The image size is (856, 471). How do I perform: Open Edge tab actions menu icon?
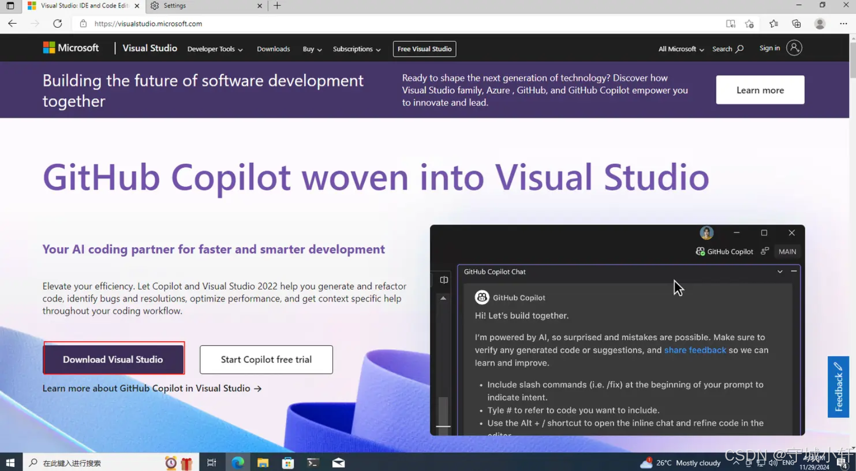(10, 6)
